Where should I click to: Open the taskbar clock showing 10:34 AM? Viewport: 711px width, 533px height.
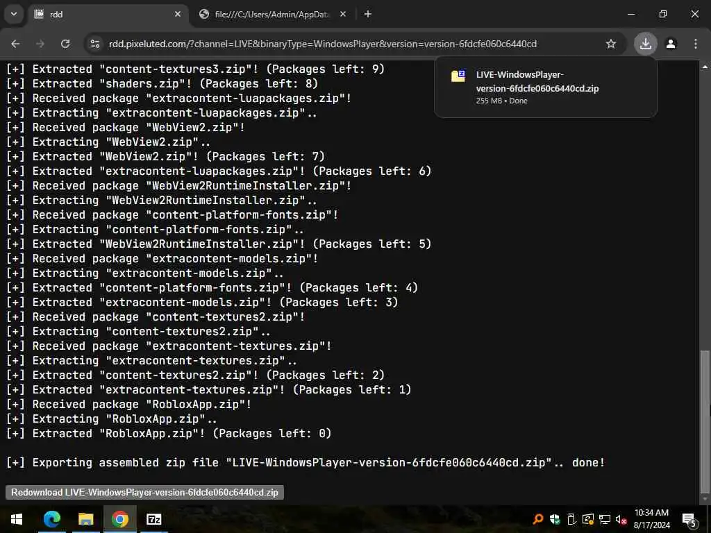pyautogui.click(x=651, y=519)
